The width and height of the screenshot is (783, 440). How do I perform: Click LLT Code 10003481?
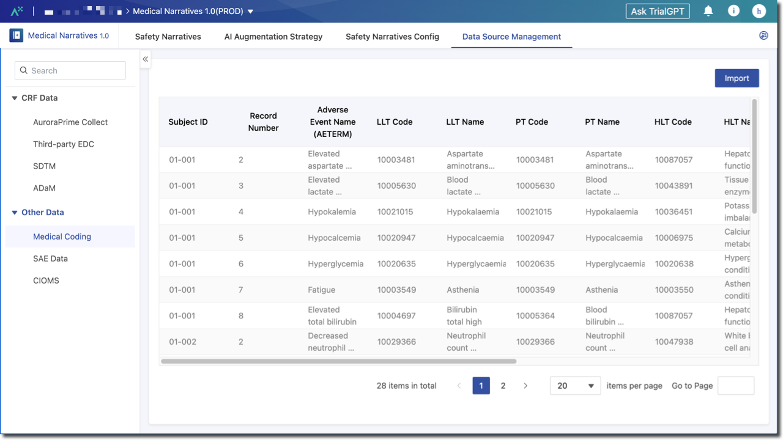click(396, 159)
